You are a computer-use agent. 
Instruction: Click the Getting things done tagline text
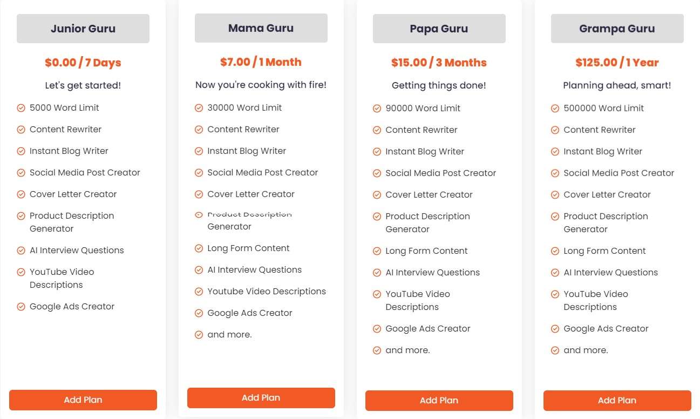point(439,85)
